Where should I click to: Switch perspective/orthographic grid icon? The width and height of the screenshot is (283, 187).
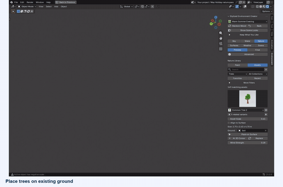coord(220,49)
